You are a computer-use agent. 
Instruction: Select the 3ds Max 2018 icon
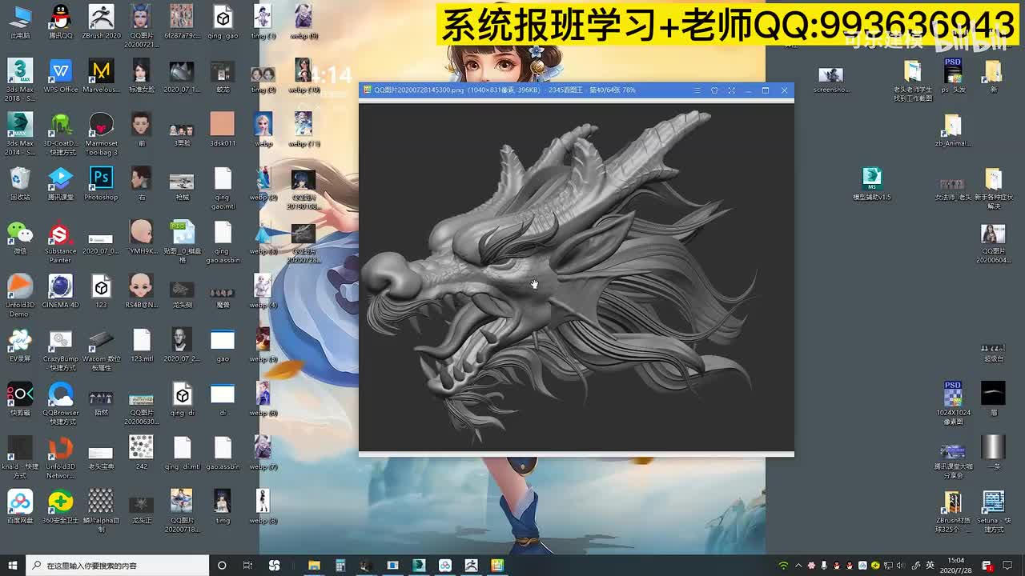19,80
